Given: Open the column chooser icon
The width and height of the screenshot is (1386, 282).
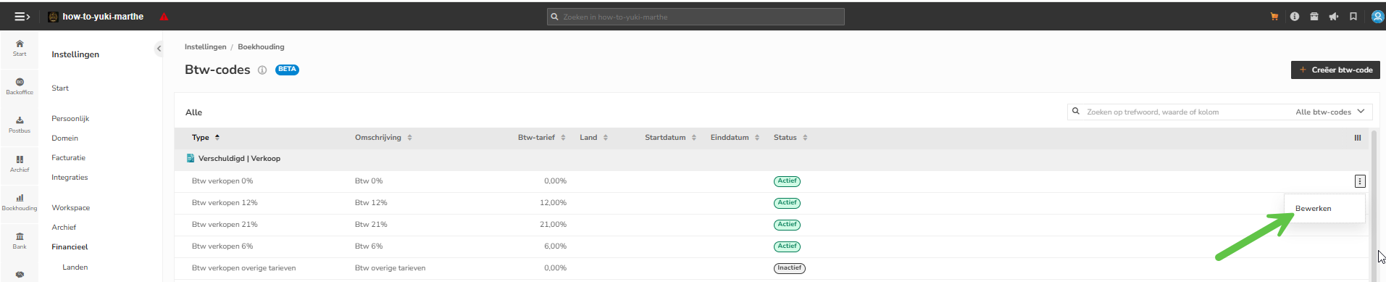Looking at the screenshot, I should (1358, 138).
